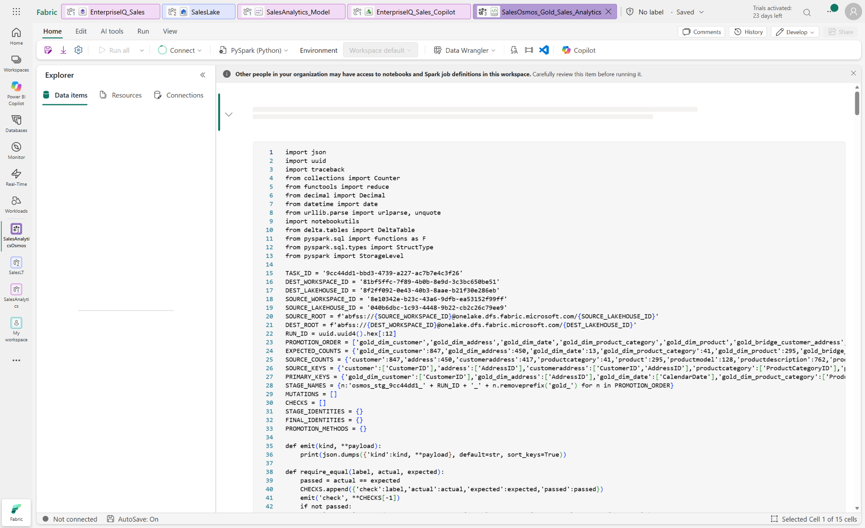
Task: Open Workloads in left sidebar
Action: [16, 204]
